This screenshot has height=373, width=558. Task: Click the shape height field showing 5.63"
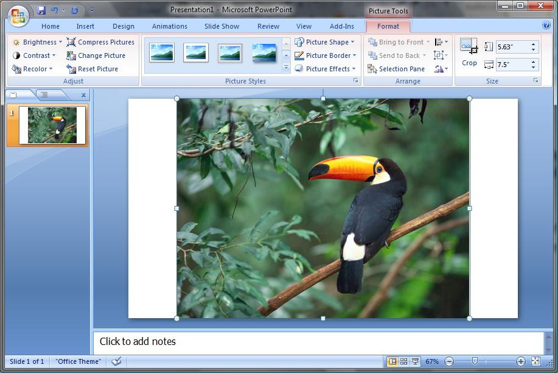point(513,47)
